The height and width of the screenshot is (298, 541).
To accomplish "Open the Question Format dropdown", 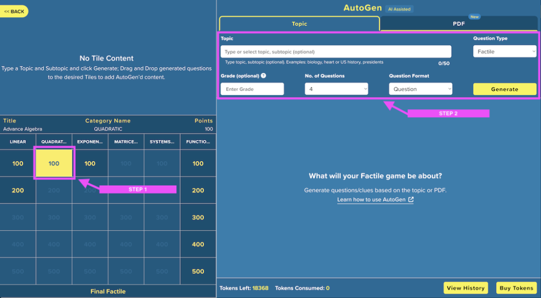I will tap(420, 89).
